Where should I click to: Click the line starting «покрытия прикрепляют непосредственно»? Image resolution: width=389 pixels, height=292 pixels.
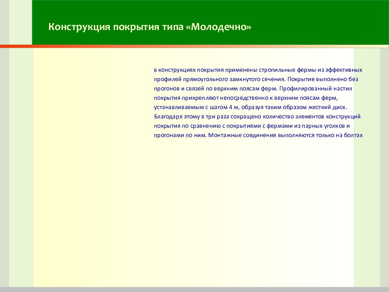tap(246, 98)
